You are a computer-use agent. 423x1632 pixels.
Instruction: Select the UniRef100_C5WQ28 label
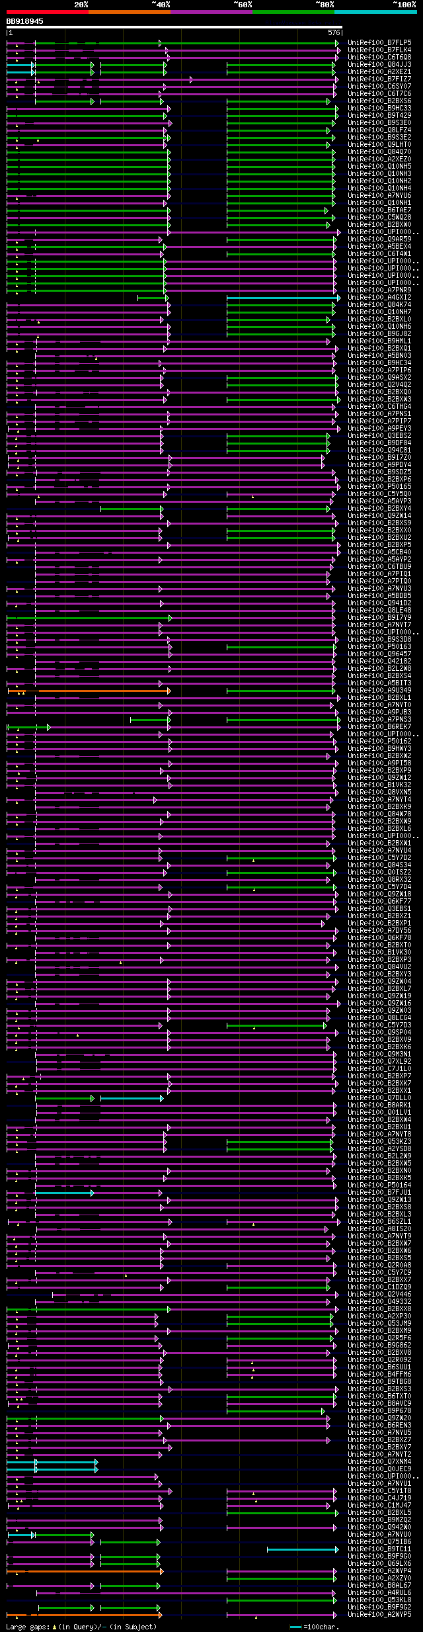pyautogui.click(x=379, y=217)
